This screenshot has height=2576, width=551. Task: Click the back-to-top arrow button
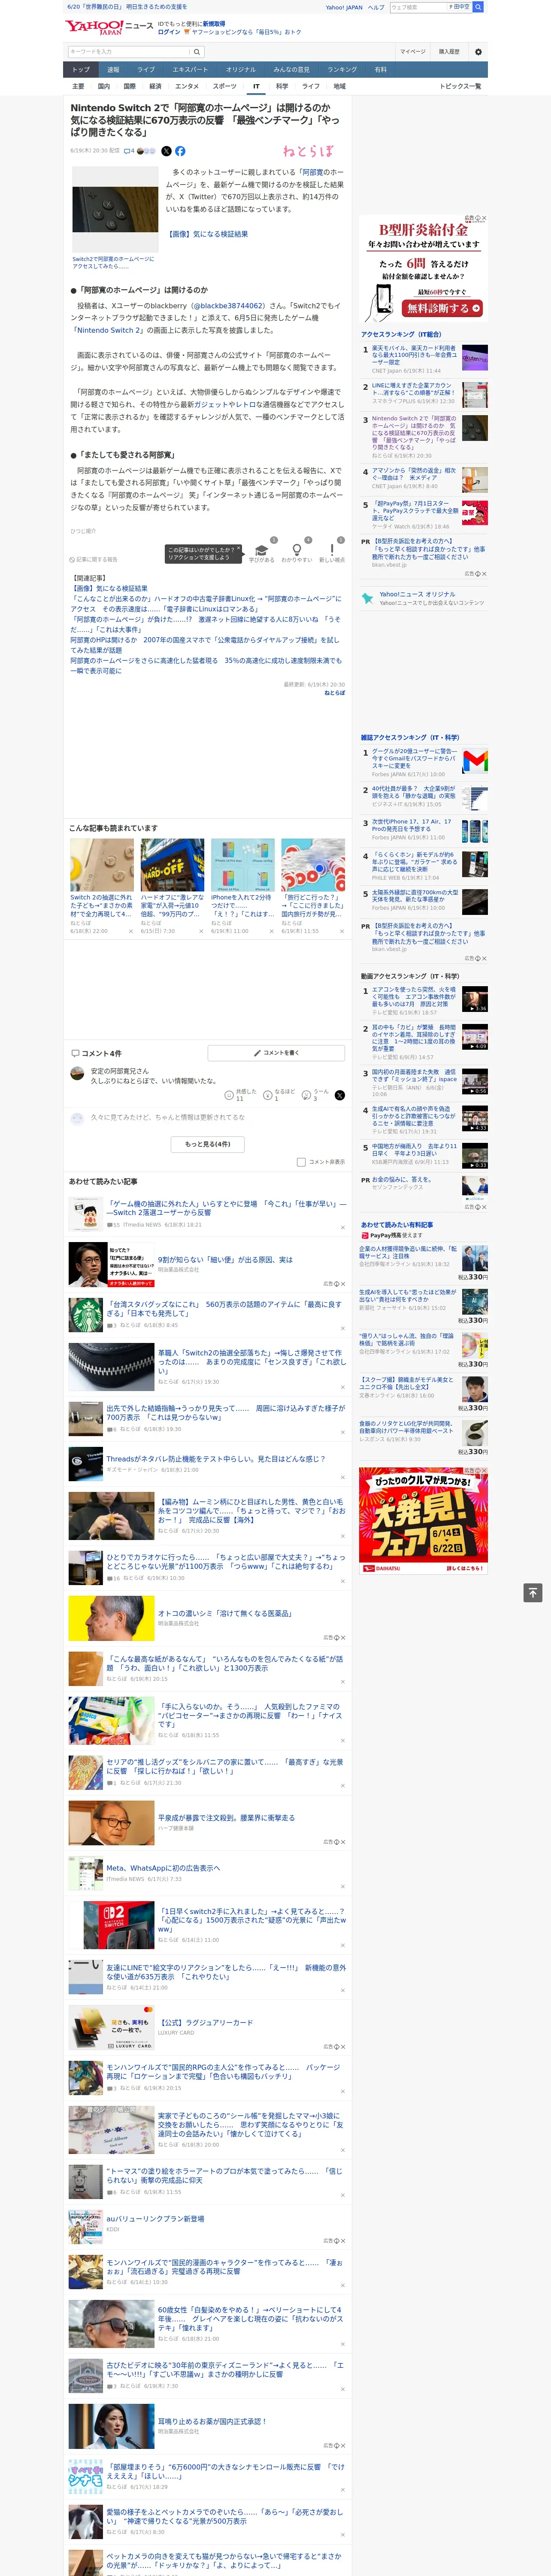[533, 1592]
